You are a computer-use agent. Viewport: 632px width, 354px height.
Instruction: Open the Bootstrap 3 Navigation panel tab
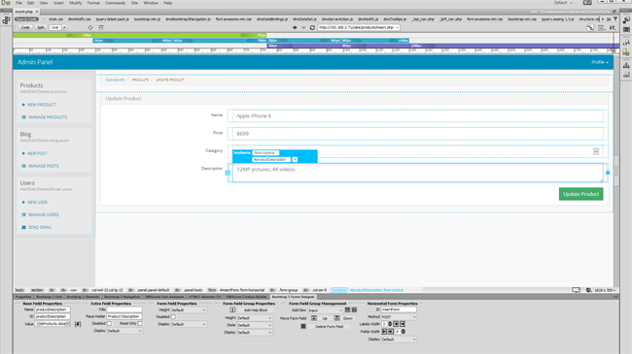123,297
